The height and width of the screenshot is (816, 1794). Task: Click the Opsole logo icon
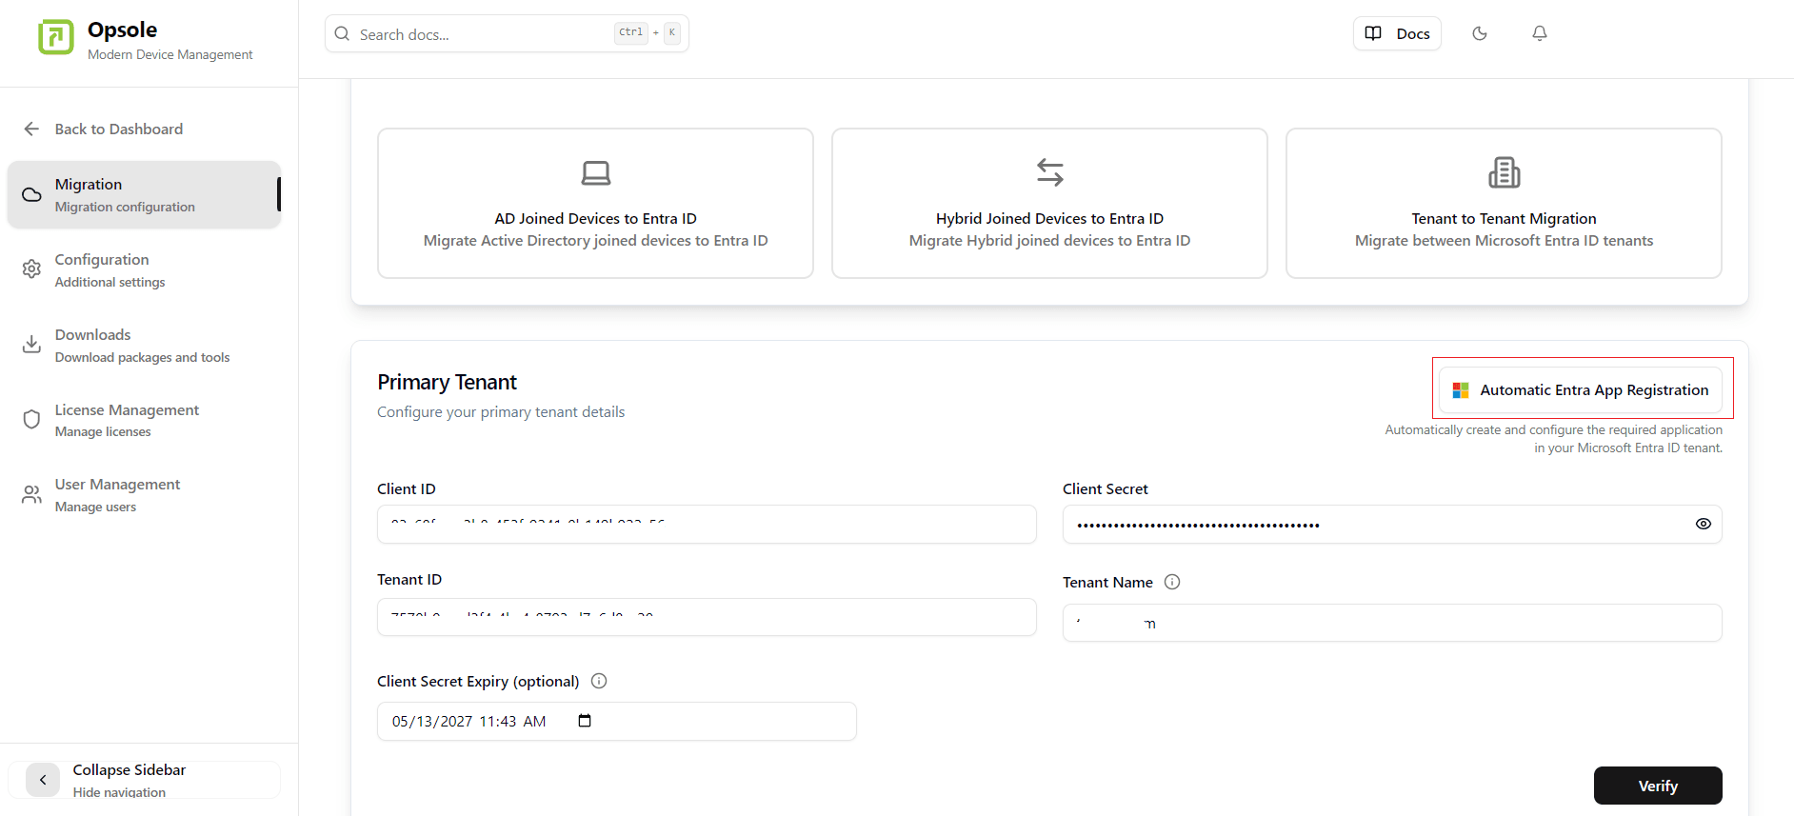(x=56, y=37)
